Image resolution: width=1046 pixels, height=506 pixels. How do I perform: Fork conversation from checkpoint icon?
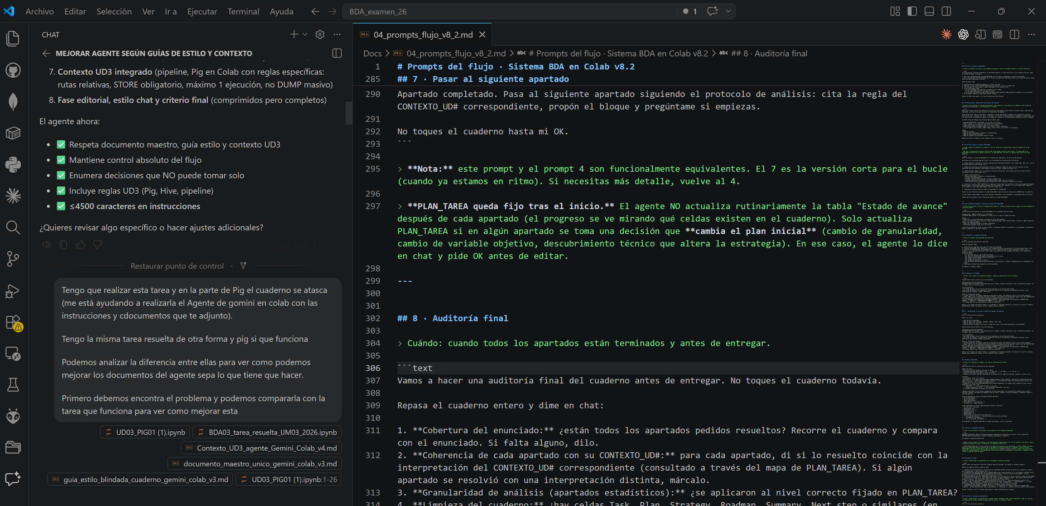tap(243, 265)
